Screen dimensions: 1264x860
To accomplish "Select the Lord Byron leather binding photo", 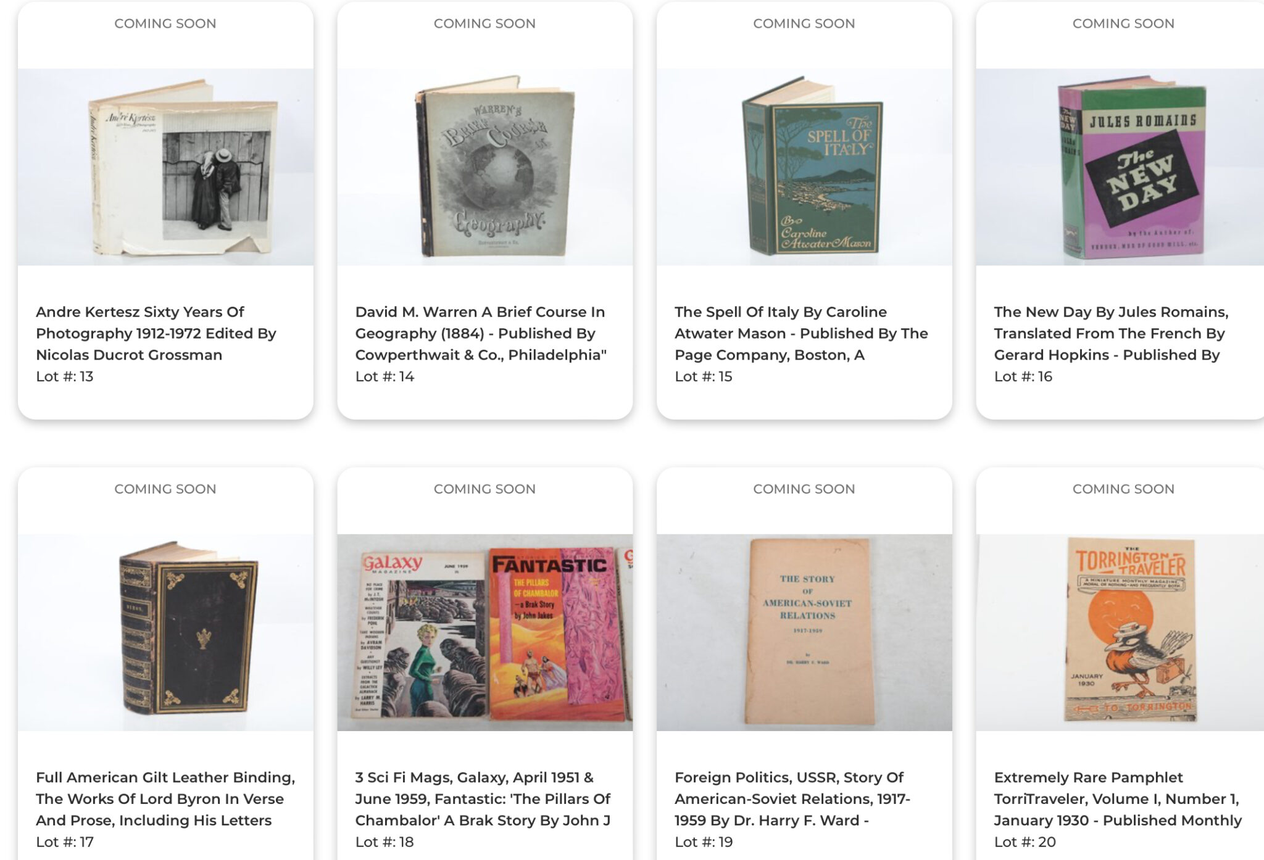I will [x=165, y=632].
